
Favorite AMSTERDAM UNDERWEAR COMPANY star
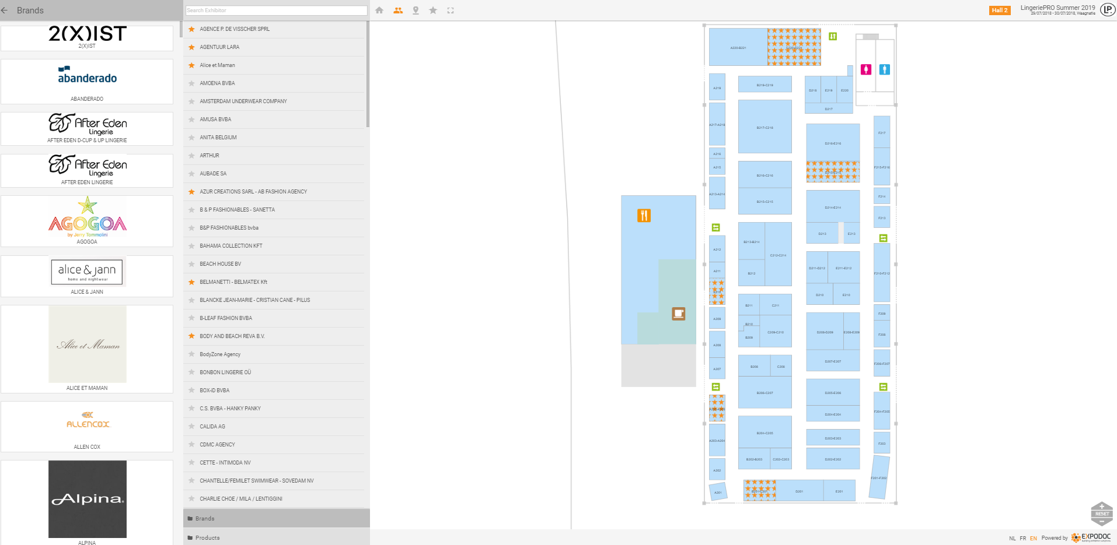tap(191, 101)
